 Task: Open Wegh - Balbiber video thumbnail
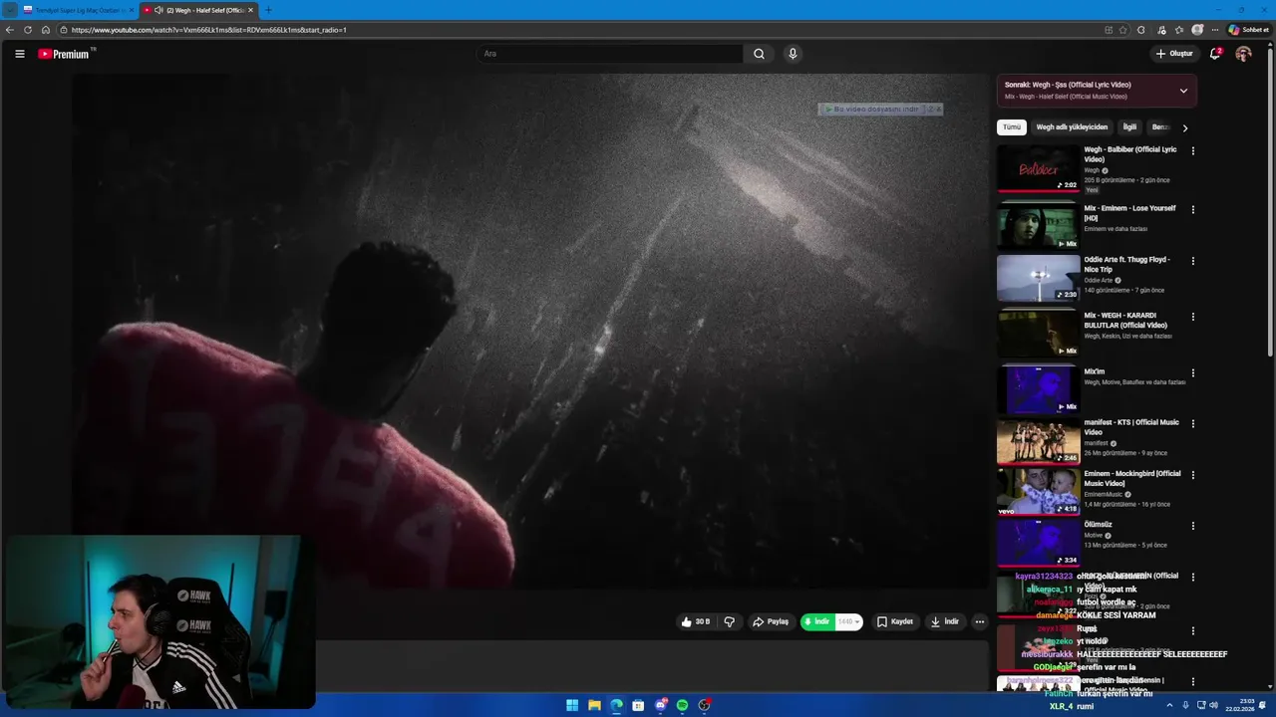click(1038, 168)
